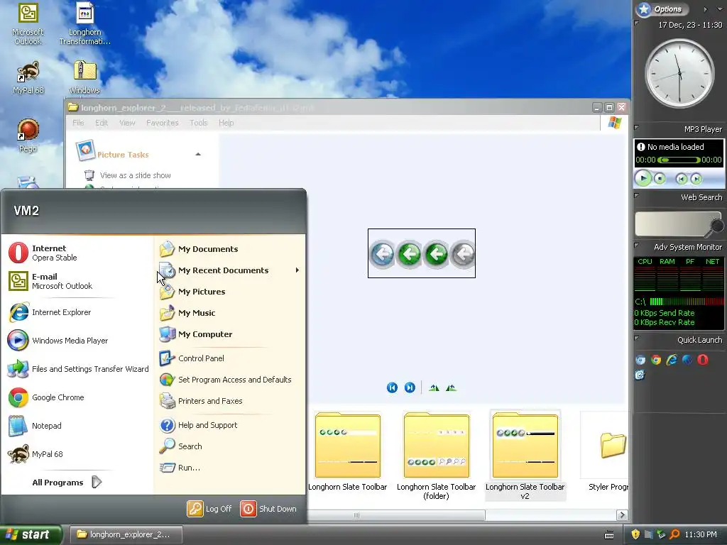This screenshot has width=727, height=545.
Task: Open Internet Explorer from the Start menu
Action: [x=78, y=312]
